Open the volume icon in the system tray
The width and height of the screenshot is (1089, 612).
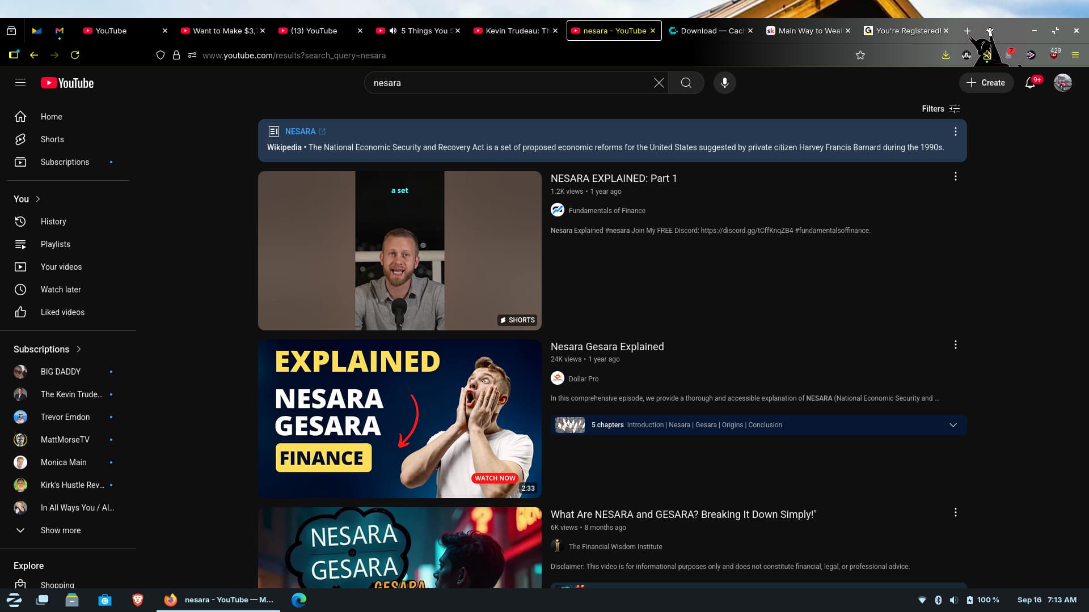coord(953,600)
